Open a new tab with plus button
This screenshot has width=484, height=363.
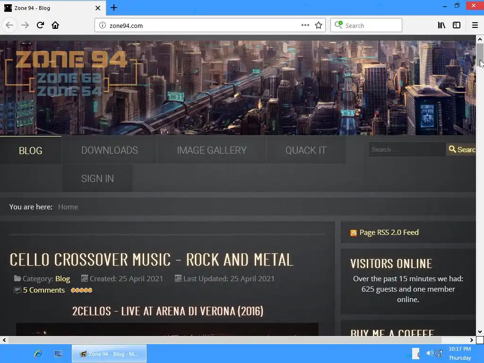tap(114, 8)
